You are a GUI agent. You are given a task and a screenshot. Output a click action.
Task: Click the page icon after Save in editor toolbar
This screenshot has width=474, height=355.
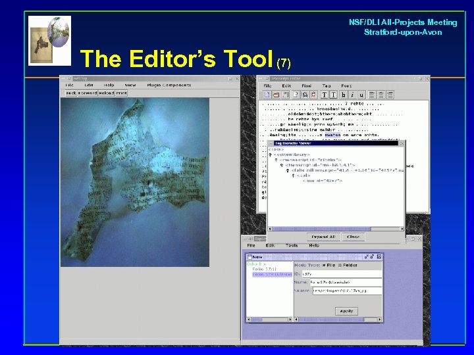click(x=296, y=95)
